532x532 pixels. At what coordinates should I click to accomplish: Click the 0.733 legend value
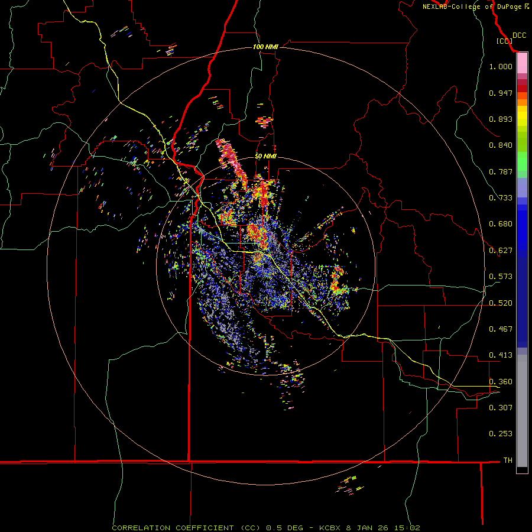click(x=501, y=198)
